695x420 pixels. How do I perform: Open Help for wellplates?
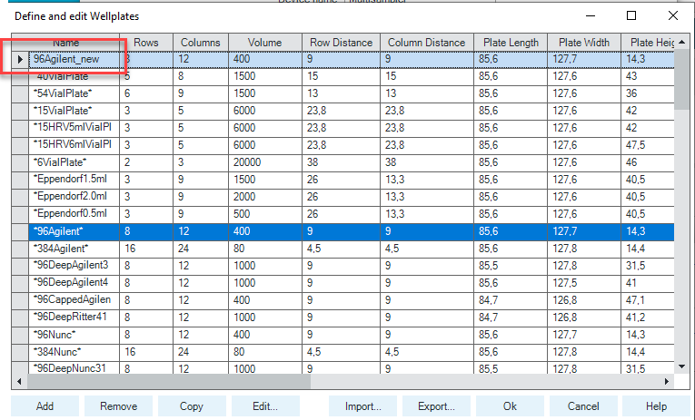[656, 405]
